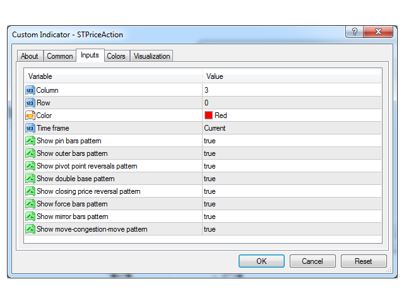Click the boolean icon beside Show double base pattern
The image size is (404, 303).
click(x=30, y=179)
